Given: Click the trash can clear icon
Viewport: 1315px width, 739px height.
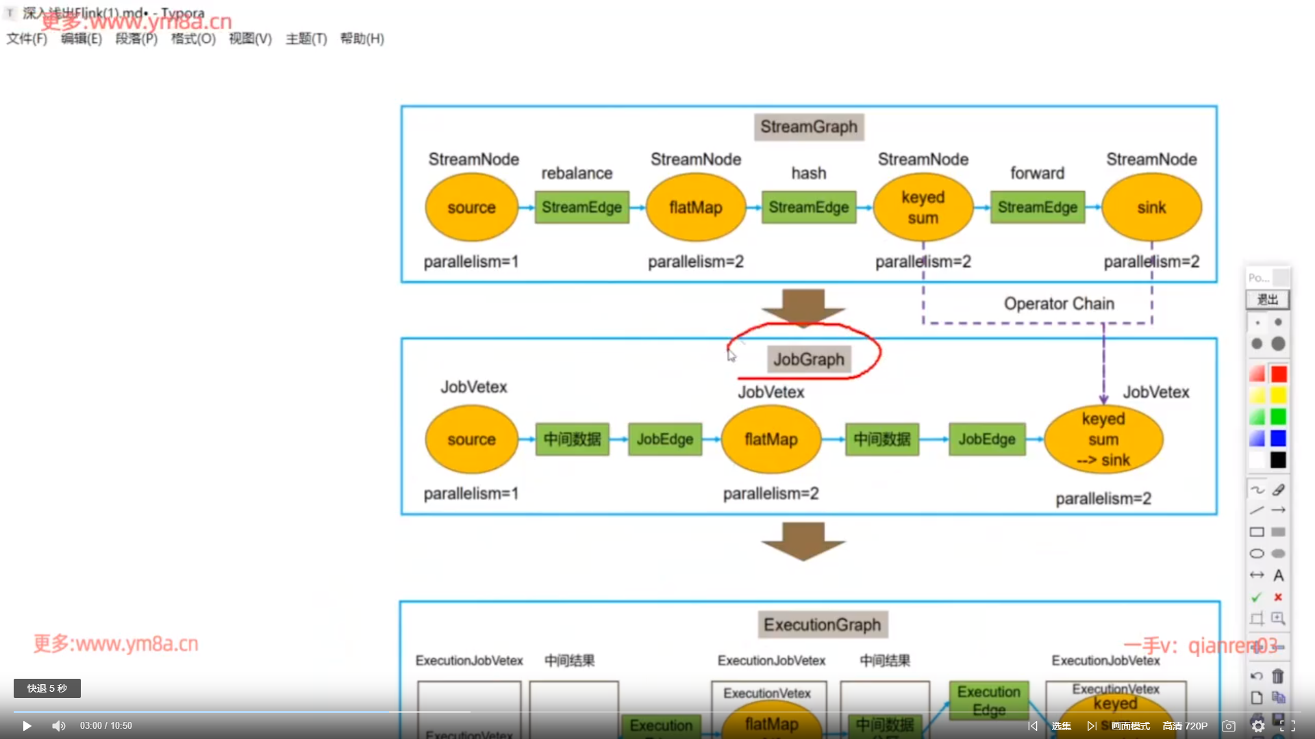Looking at the screenshot, I should point(1278,677).
